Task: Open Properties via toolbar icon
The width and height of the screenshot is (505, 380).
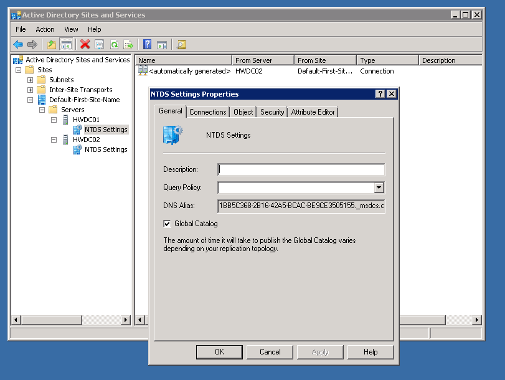Action: tap(100, 44)
